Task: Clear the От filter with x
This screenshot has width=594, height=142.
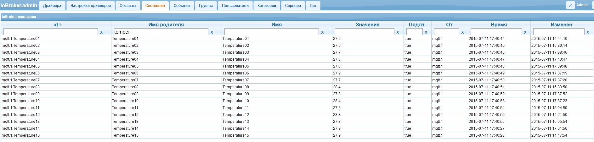Action: (x=462, y=32)
